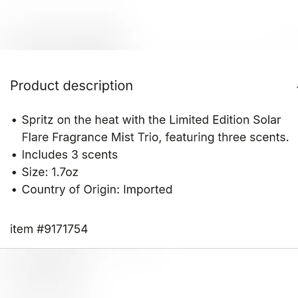Screen dimensions: 298x298
Task: Click the bullet before Size: 1.7oz
Action: (x=14, y=173)
